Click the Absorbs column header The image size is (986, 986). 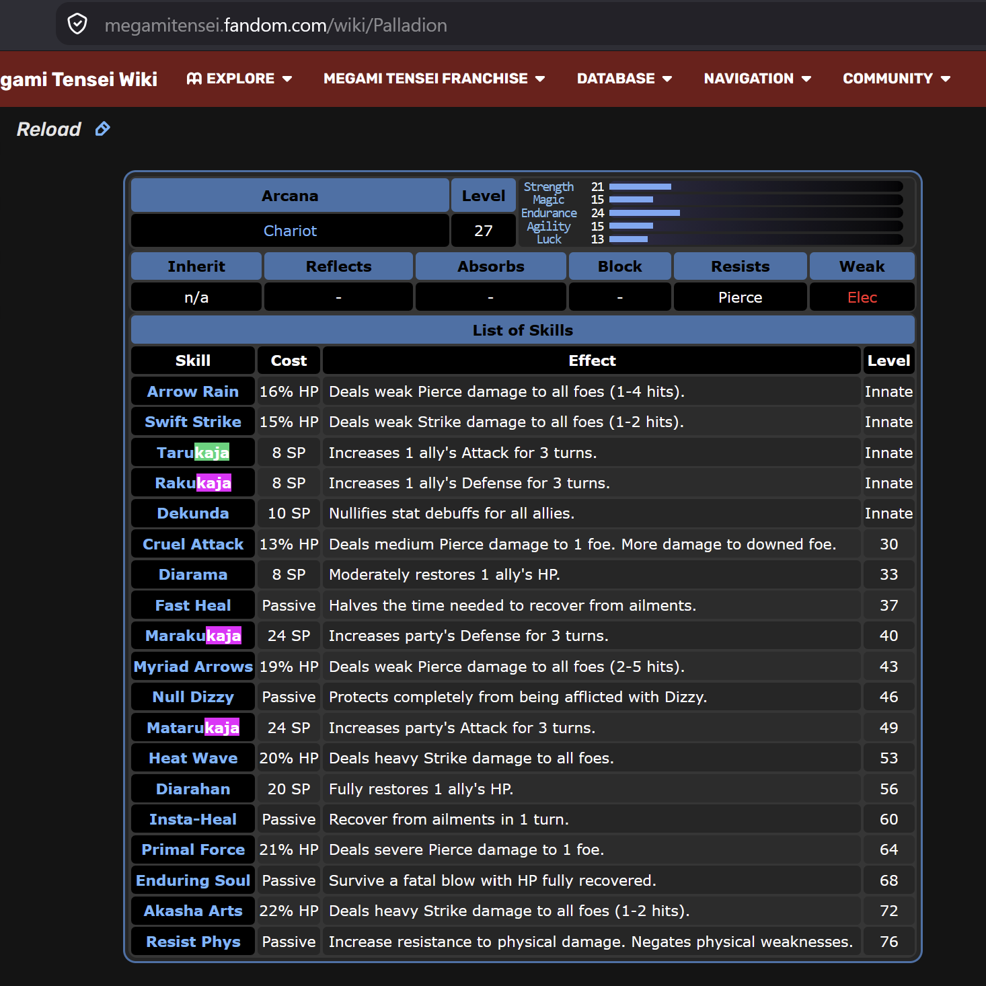(x=490, y=266)
